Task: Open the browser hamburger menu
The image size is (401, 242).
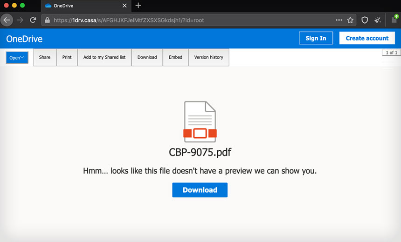Action: pos(394,19)
